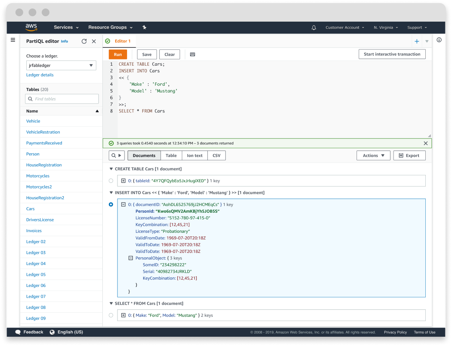This screenshot has height=346, width=452.
Task: Close the PartiQL editor side panel
Action: (94, 41)
